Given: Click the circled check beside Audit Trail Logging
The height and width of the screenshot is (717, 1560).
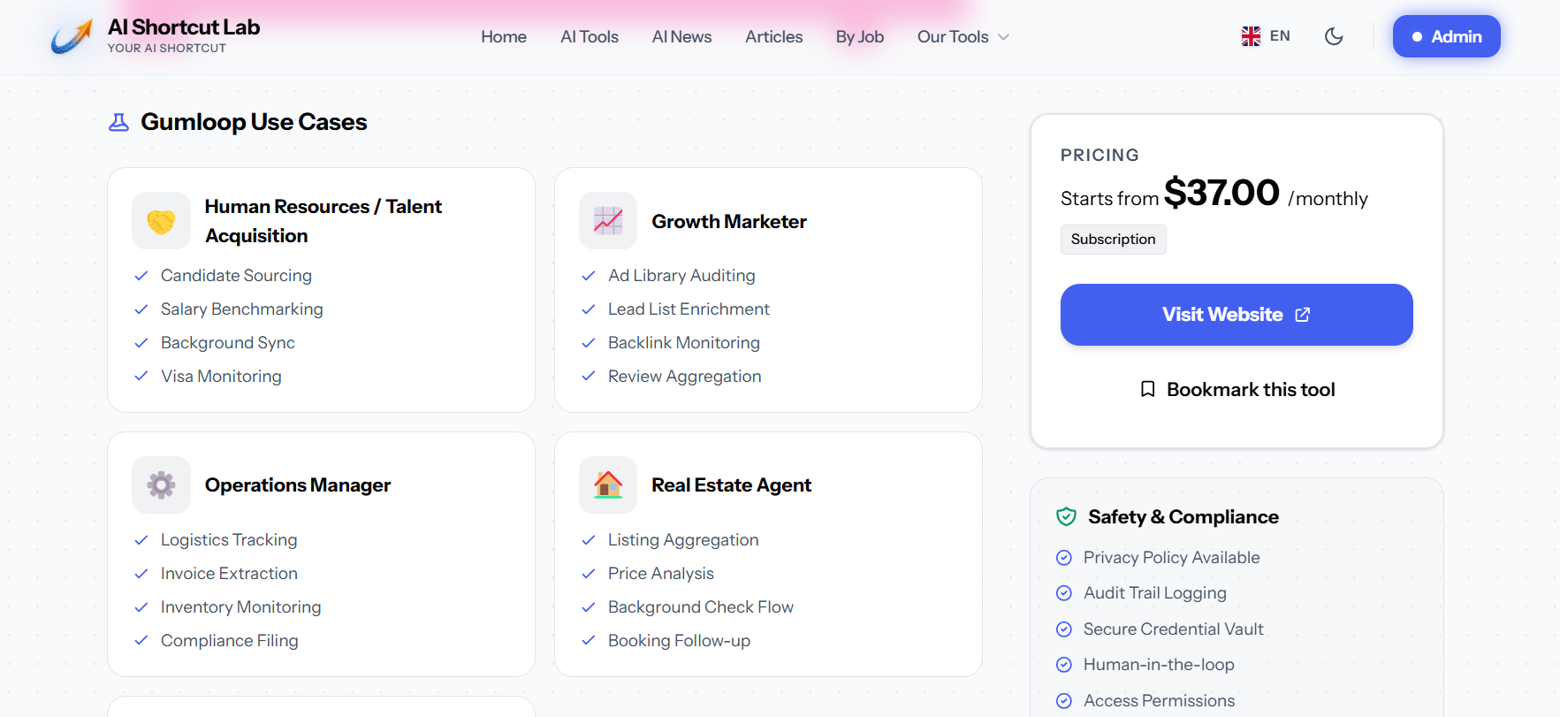Looking at the screenshot, I should tap(1064, 593).
